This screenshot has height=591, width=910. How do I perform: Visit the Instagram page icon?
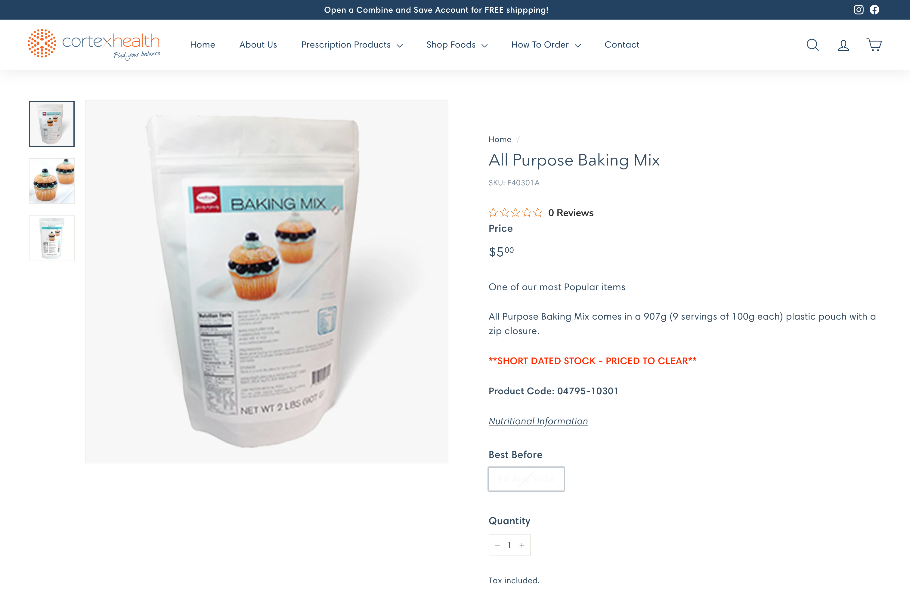[x=859, y=10]
